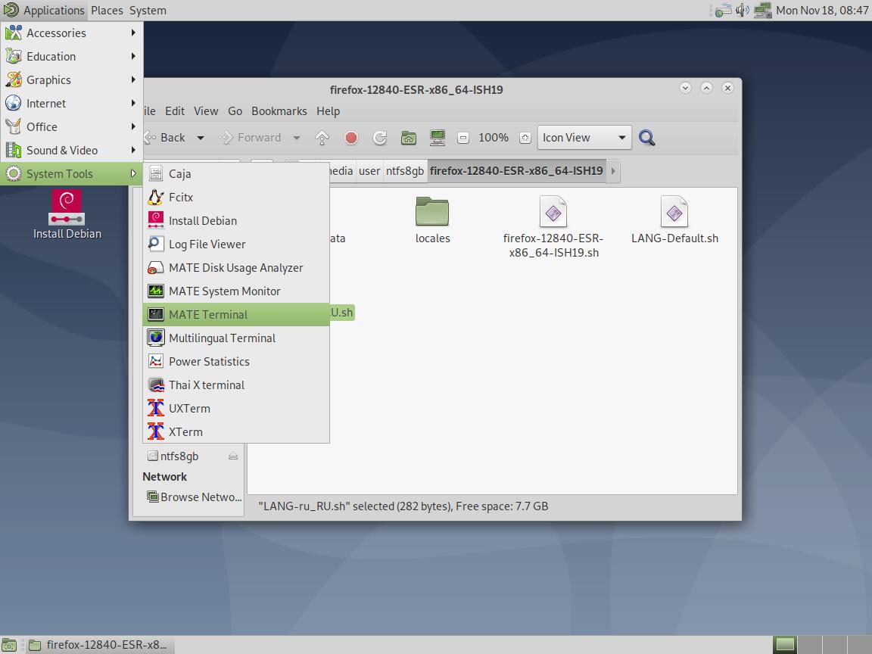Open MATE System Monitor
The width and height of the screenshot is (872, 654).
tap(236, 291)
